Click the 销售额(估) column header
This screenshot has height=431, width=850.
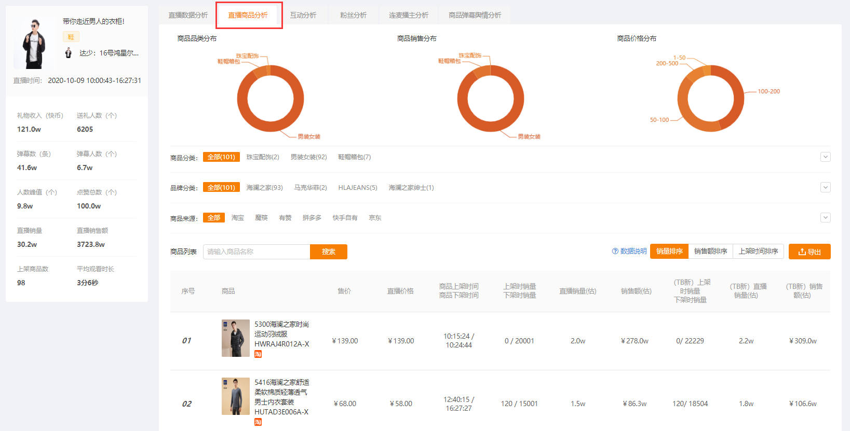pyautogui.click(x=636, y=291)
